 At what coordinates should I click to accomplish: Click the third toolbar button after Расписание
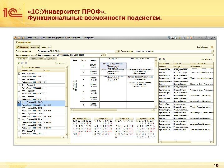(46, 47)
